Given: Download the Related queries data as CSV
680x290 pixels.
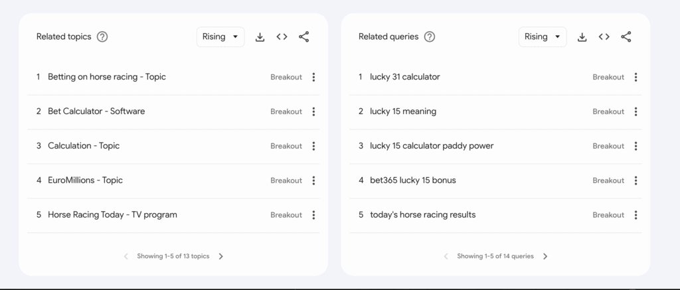Looking at the screenshot, I should (582, 37).
